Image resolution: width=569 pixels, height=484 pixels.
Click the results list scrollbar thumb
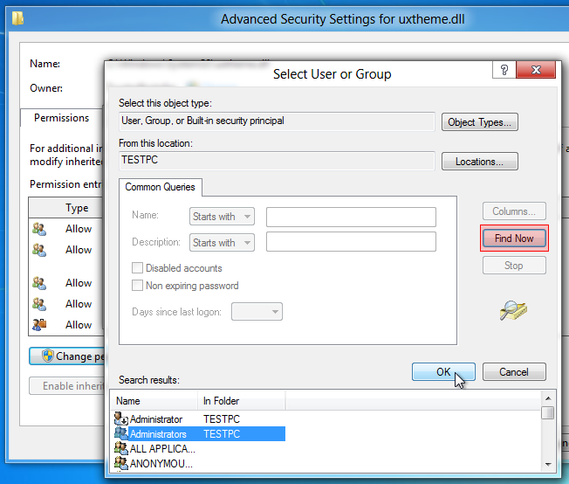547,412
